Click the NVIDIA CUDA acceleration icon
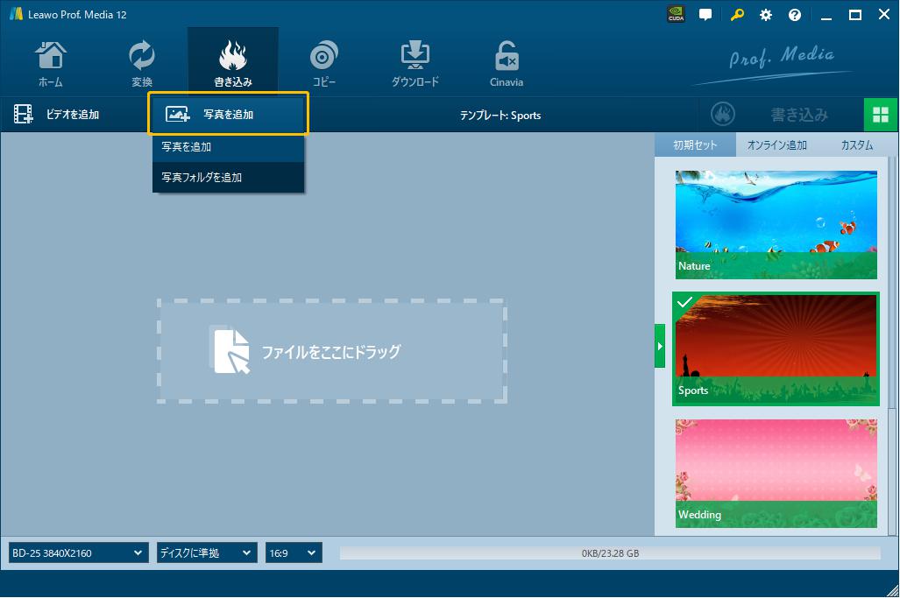This screenshot has height=598, width=900. click(x=676, y=15)
